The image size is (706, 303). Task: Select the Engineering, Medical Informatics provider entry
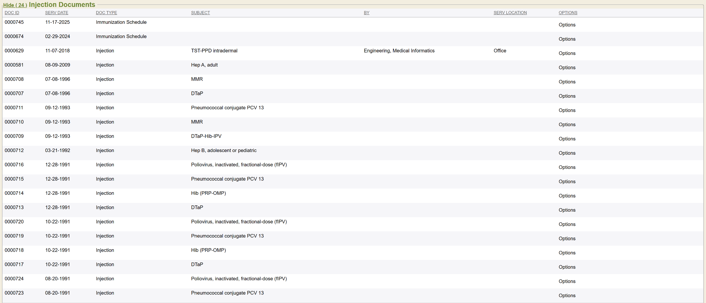pyautogui.click(x=399, y=51)
